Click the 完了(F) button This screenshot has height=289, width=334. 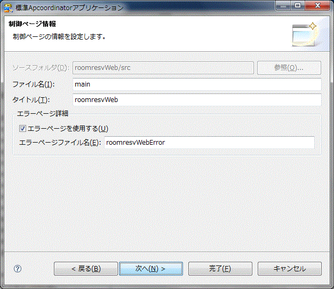coord(220,269)
